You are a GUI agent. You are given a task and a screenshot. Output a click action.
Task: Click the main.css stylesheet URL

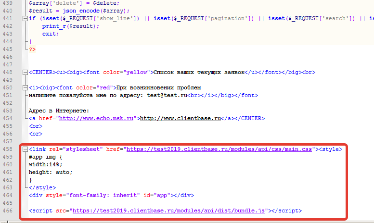point(219,149)
